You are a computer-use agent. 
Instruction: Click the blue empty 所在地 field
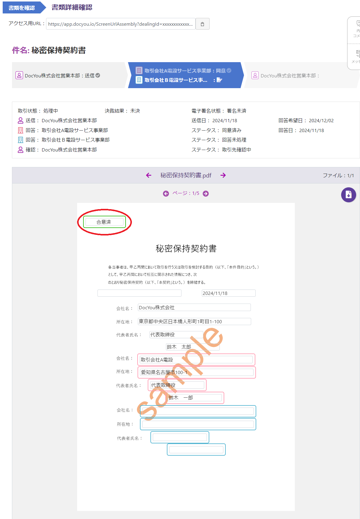pyautogui.click(x=198, y=424)
